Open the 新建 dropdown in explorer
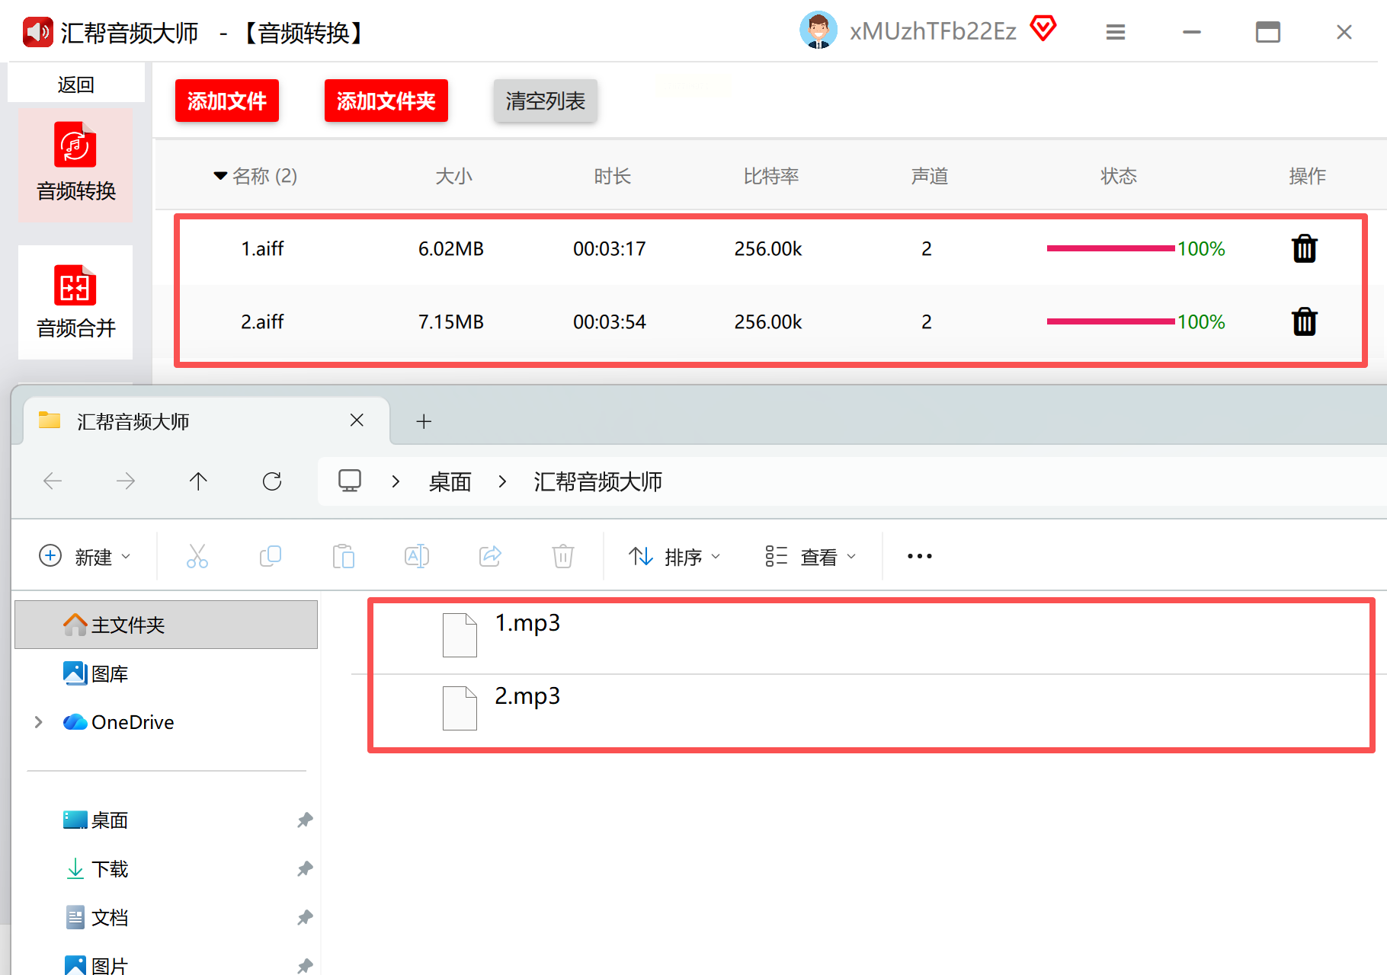This screenshot has width=1387, height=975. (85, 557)
